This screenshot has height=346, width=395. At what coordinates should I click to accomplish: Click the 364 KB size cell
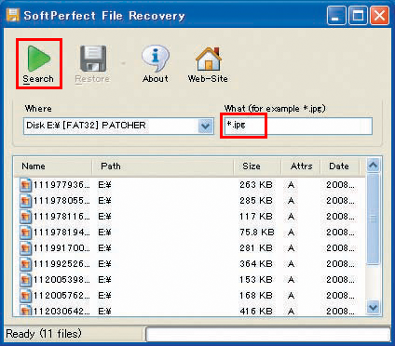(256, 264)
